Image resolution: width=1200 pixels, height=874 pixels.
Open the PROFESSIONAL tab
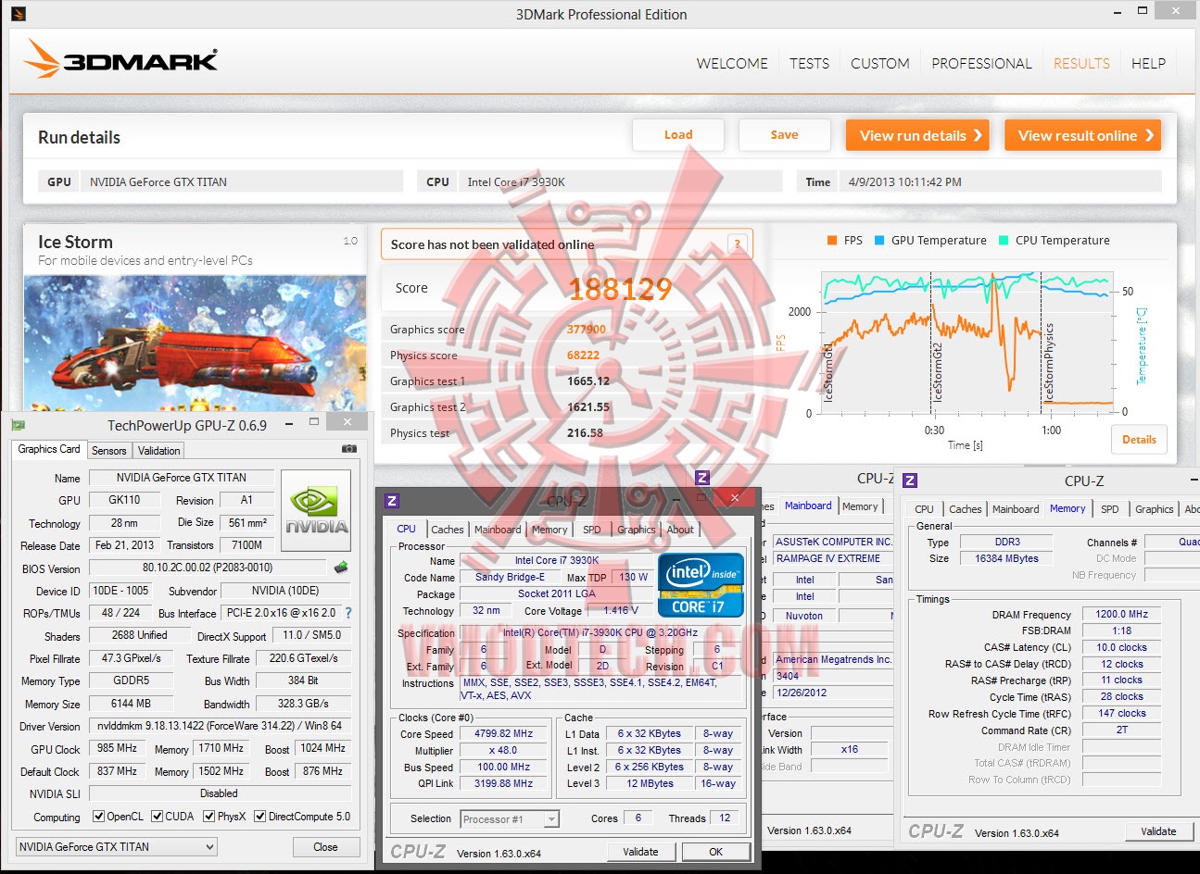(981, 64)
